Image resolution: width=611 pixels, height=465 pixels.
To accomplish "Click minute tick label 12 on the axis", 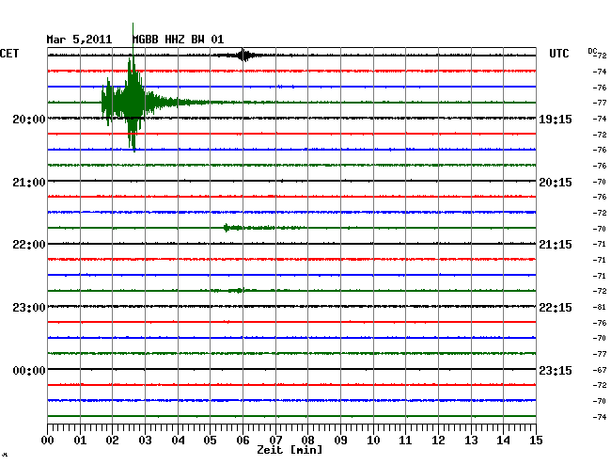I will tap(438, 440).
